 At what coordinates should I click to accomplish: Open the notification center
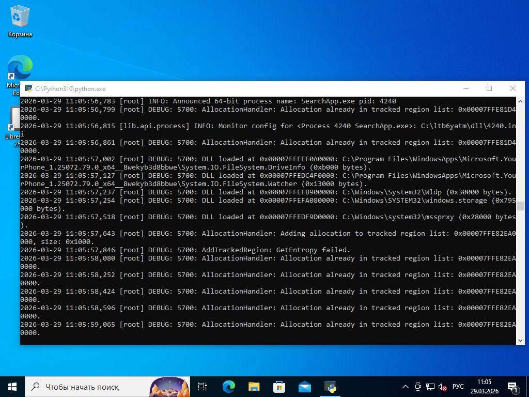click(x=514, y=386)
